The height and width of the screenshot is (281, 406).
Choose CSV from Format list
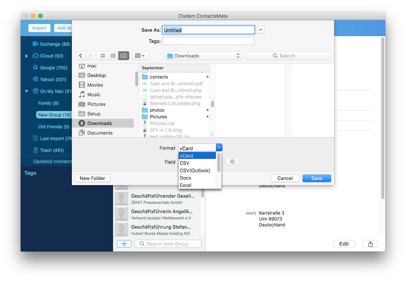[197, 163]
